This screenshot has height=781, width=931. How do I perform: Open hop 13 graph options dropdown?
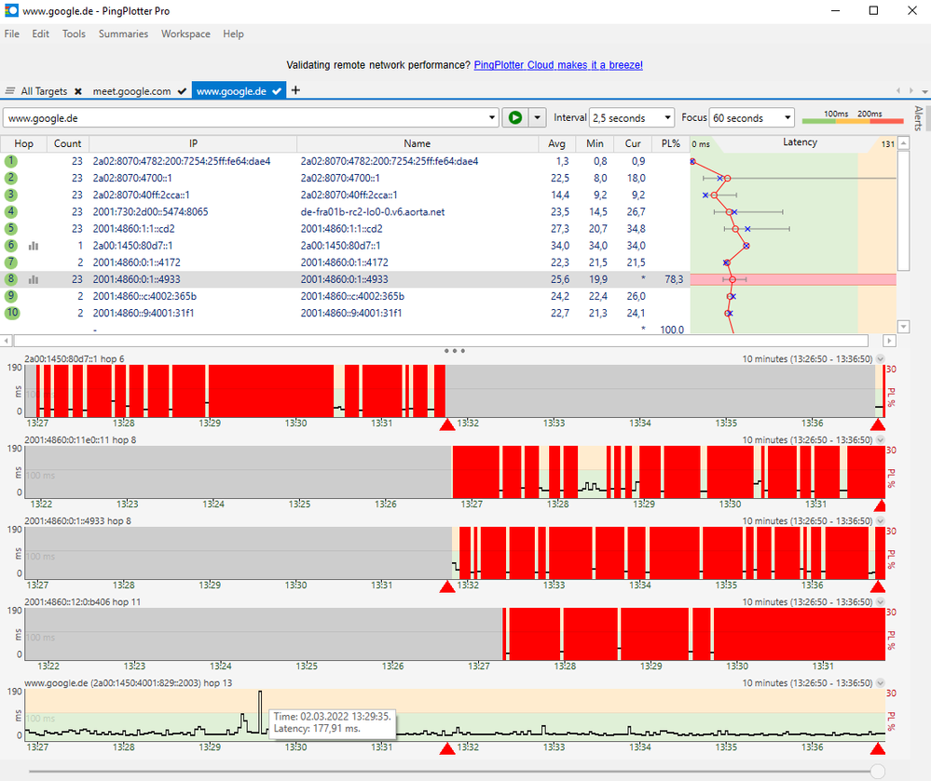pos(881,683)
